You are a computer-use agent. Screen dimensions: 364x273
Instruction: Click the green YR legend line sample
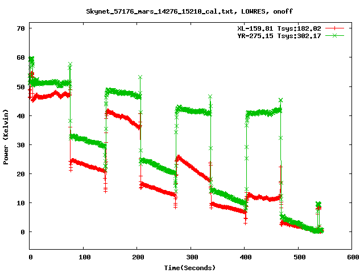coord(334,35)
